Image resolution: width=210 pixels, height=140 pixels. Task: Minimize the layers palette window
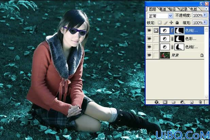tap(202, 4)
